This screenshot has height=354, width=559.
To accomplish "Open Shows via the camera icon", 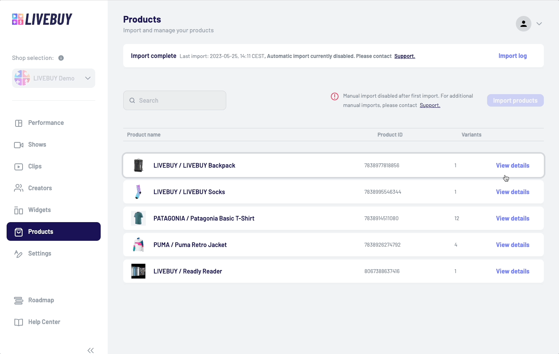I will tap(19, 144).
